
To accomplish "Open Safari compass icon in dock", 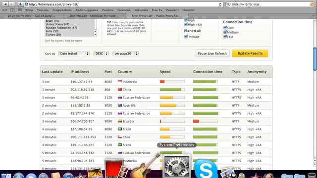I will click(43, 176).
